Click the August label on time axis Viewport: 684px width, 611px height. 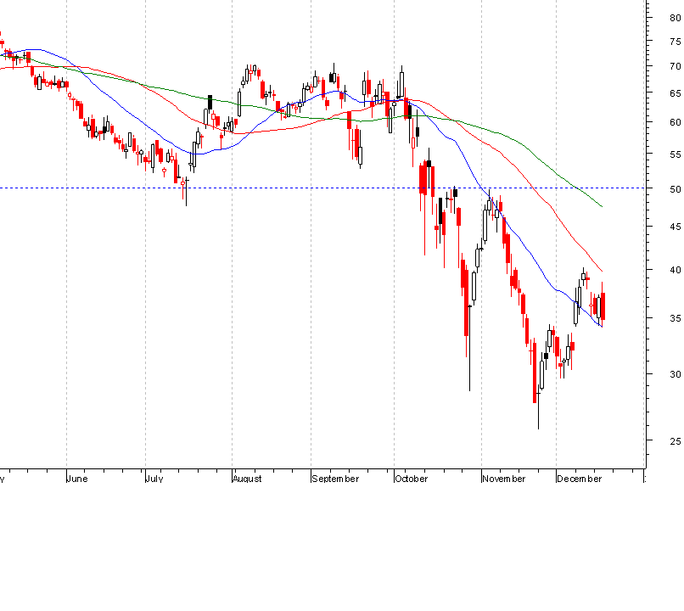coord(247,479)
